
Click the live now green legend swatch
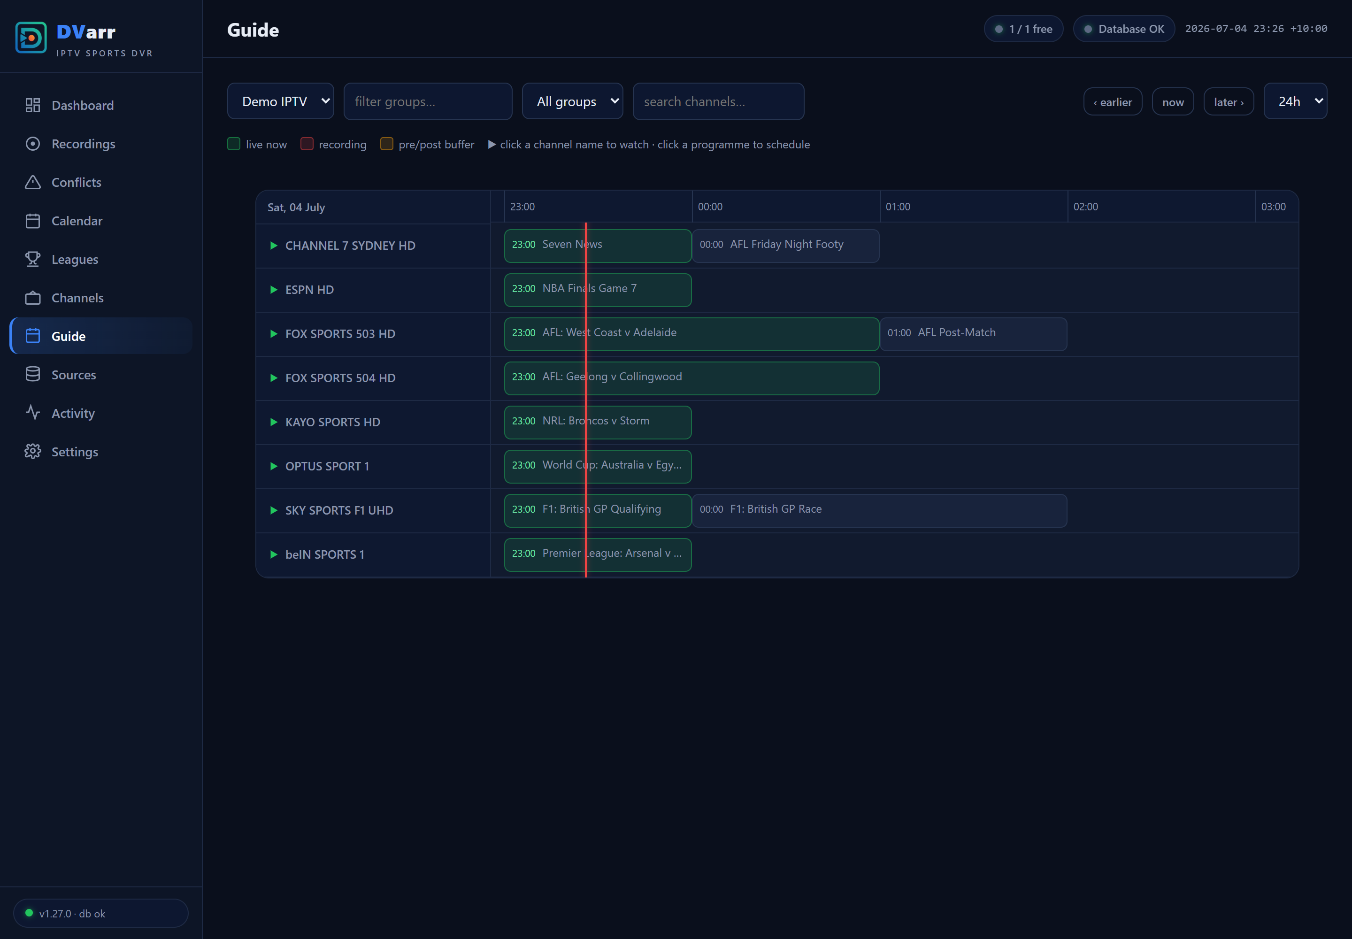[234, 144]
